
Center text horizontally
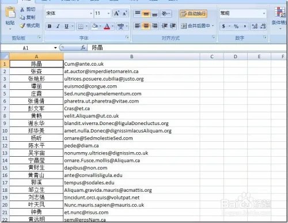click(146, 26)
